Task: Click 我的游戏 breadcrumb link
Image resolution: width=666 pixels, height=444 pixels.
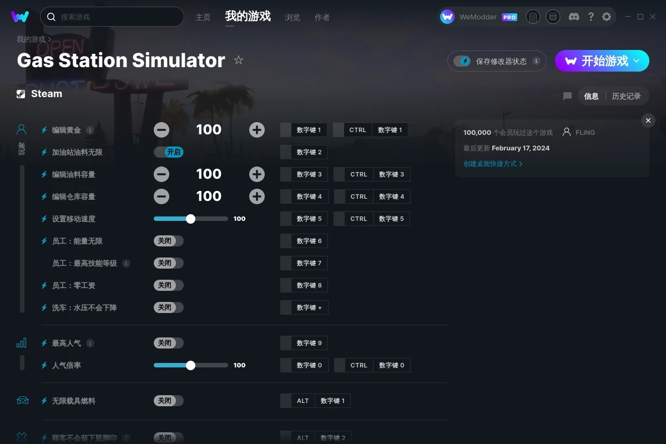Action: (x=31, y=39)
